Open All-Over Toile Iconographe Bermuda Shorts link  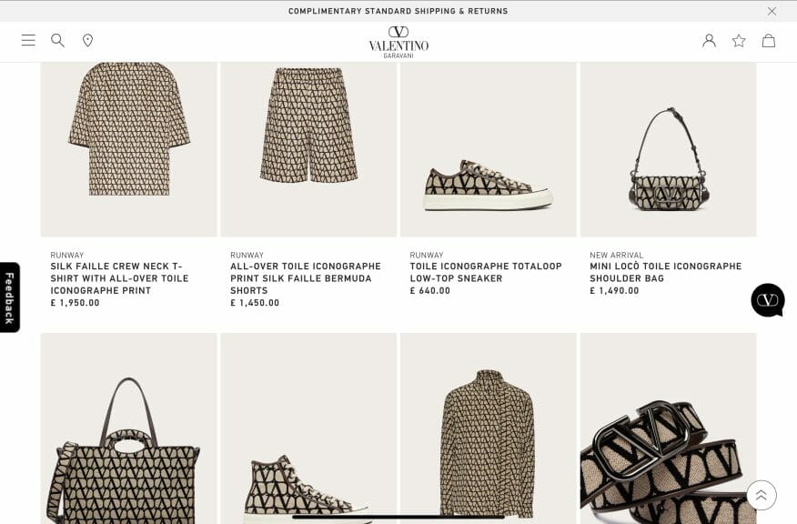(306, 278)
